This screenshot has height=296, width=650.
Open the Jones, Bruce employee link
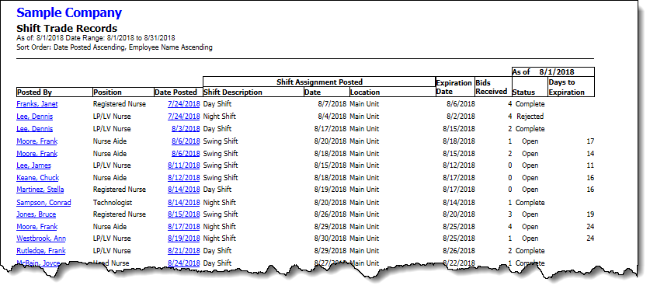tap(36, 214)
